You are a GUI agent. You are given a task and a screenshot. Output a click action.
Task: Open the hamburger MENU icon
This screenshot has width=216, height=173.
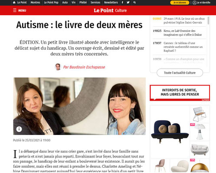coord(15,10)
